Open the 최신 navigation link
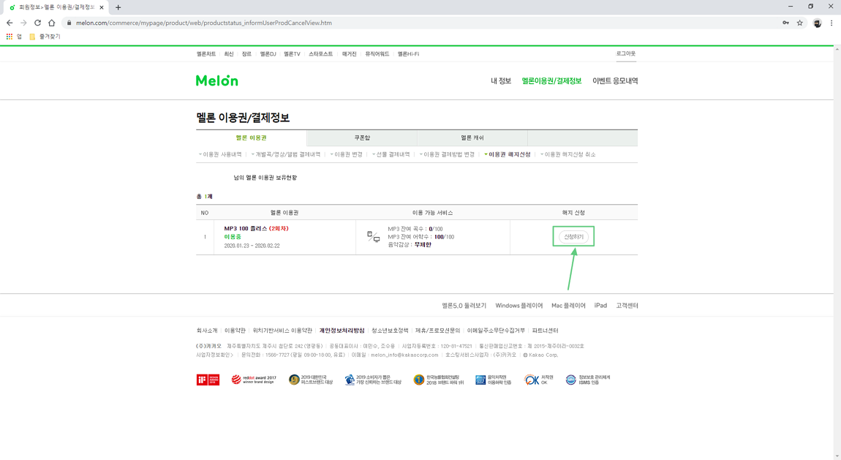This screenshot has width=841, height=460. 229,54
